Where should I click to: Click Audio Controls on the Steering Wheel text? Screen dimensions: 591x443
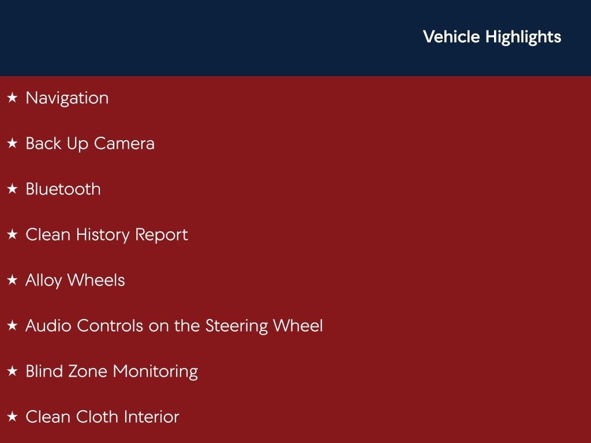tap(174, 326)
